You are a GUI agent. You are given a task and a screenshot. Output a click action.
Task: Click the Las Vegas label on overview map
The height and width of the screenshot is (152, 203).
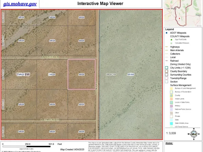(172, 9)
